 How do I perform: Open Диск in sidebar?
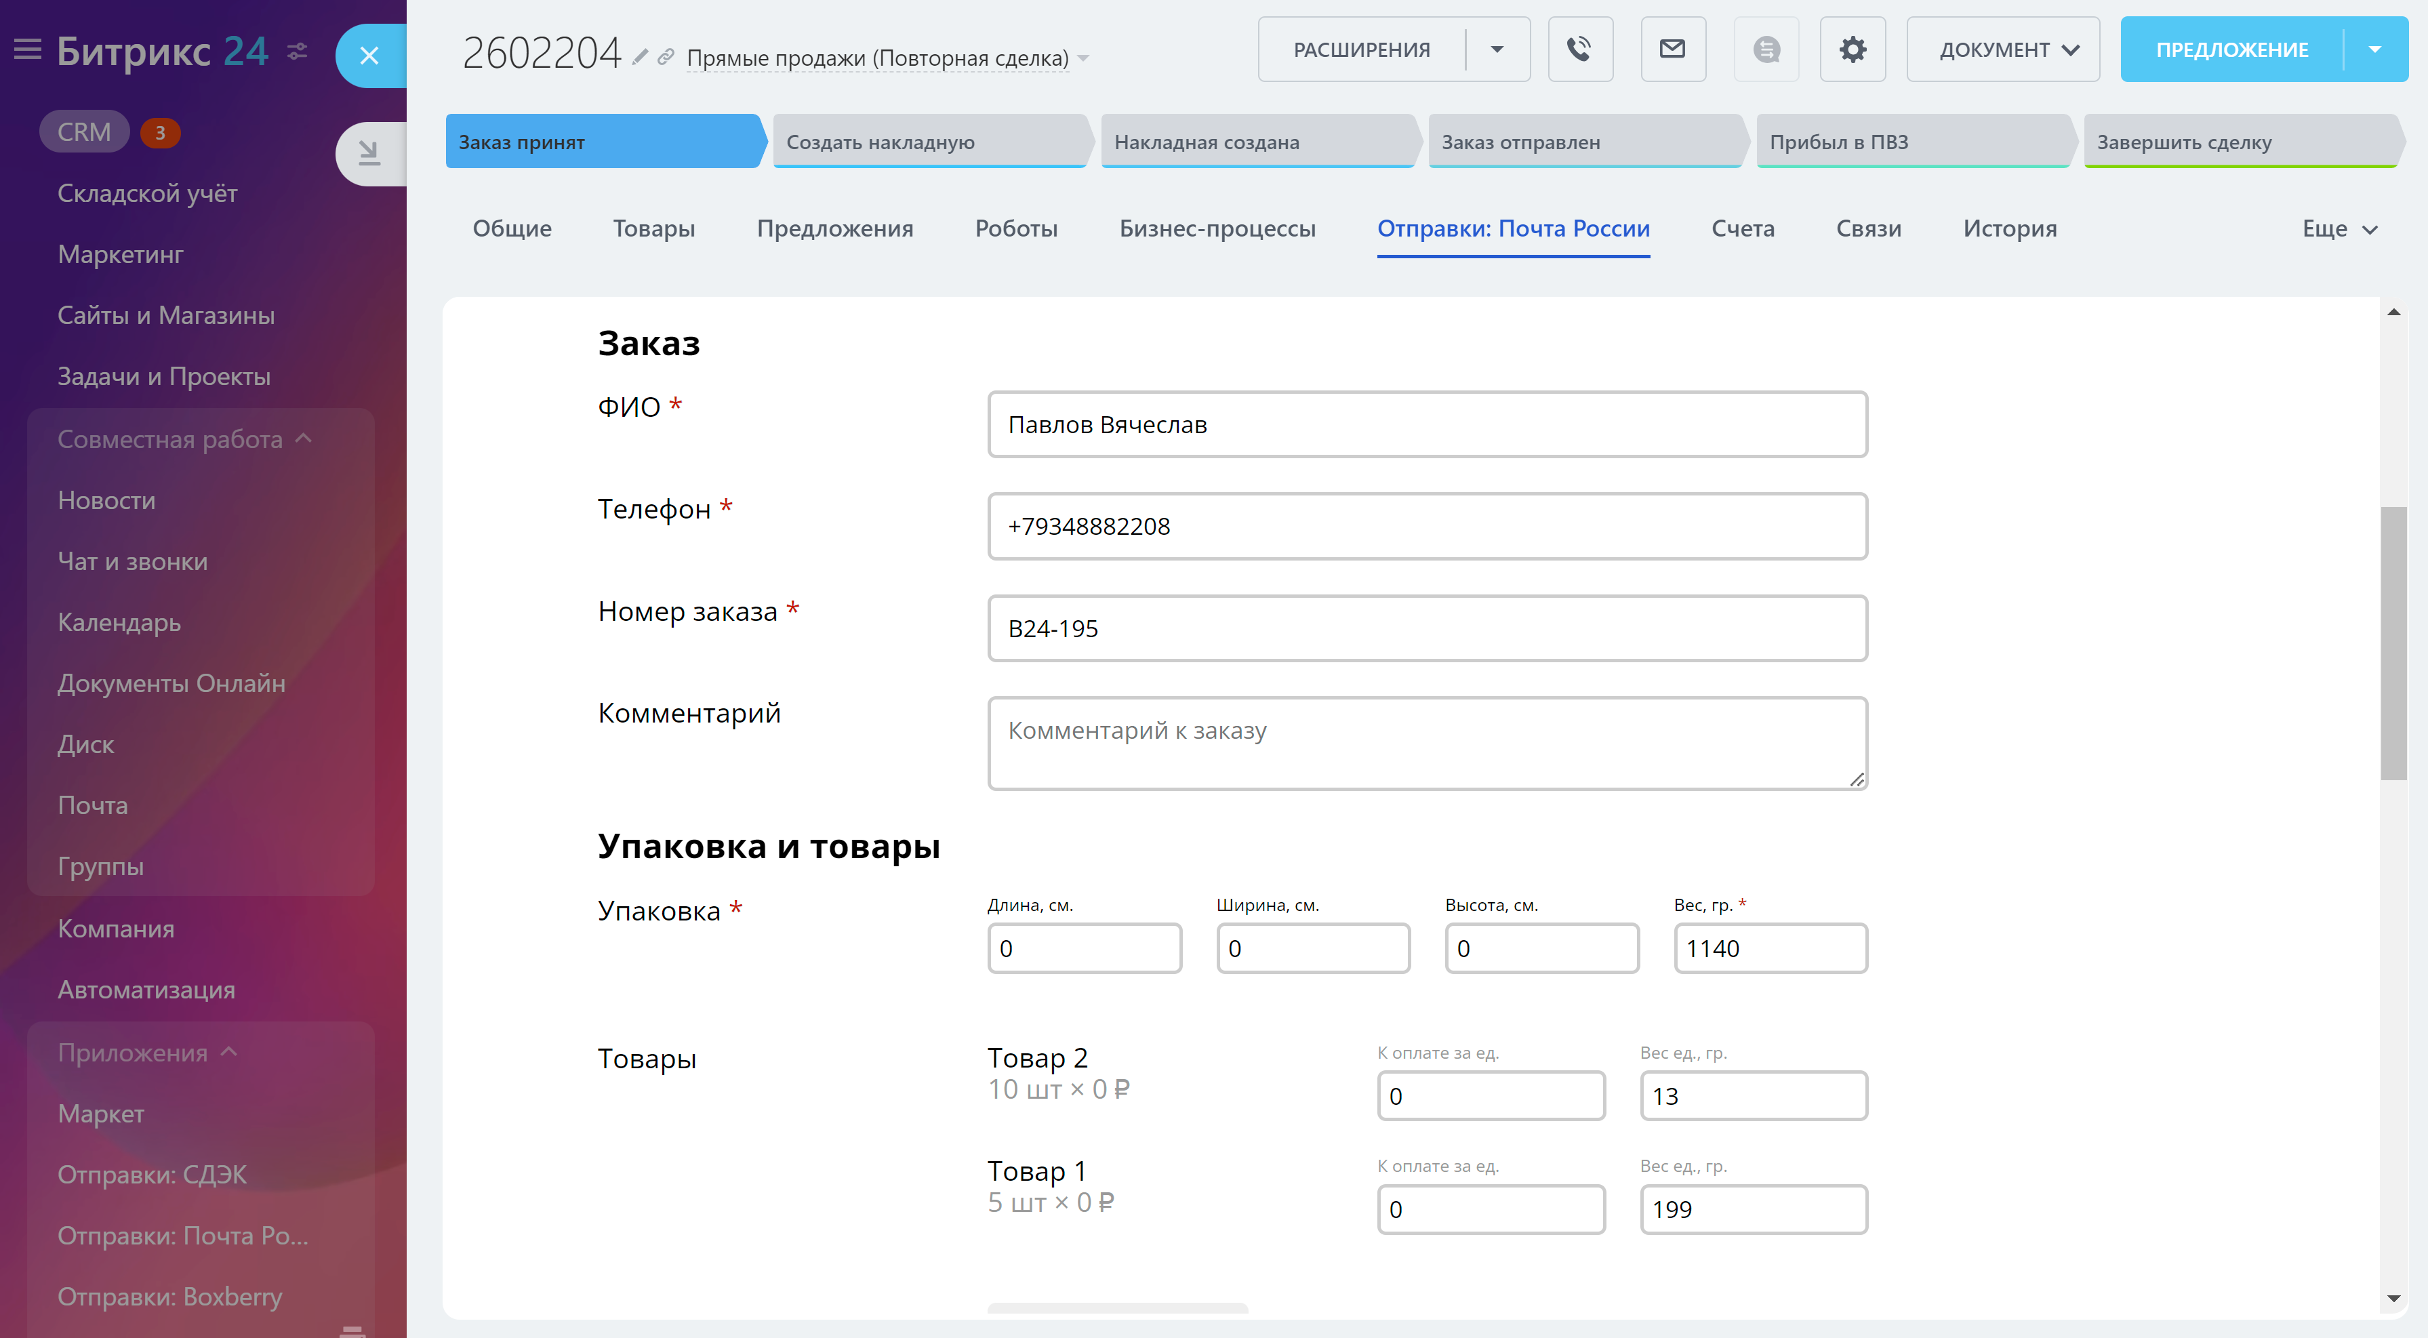click(86, 744)
